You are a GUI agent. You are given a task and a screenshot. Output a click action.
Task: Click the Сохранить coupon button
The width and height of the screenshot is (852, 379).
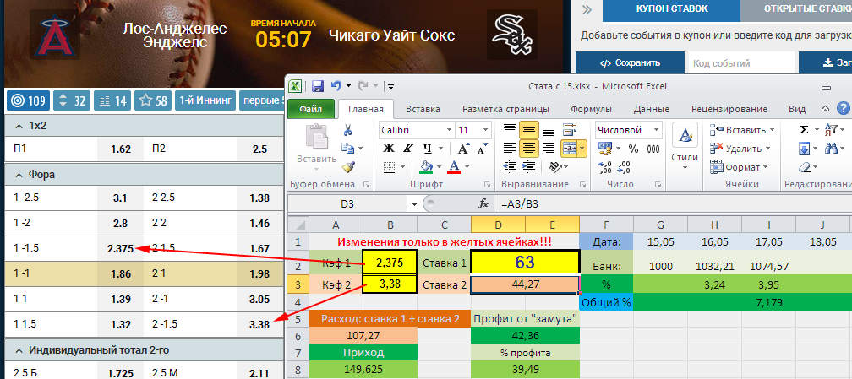pos(630,62)
